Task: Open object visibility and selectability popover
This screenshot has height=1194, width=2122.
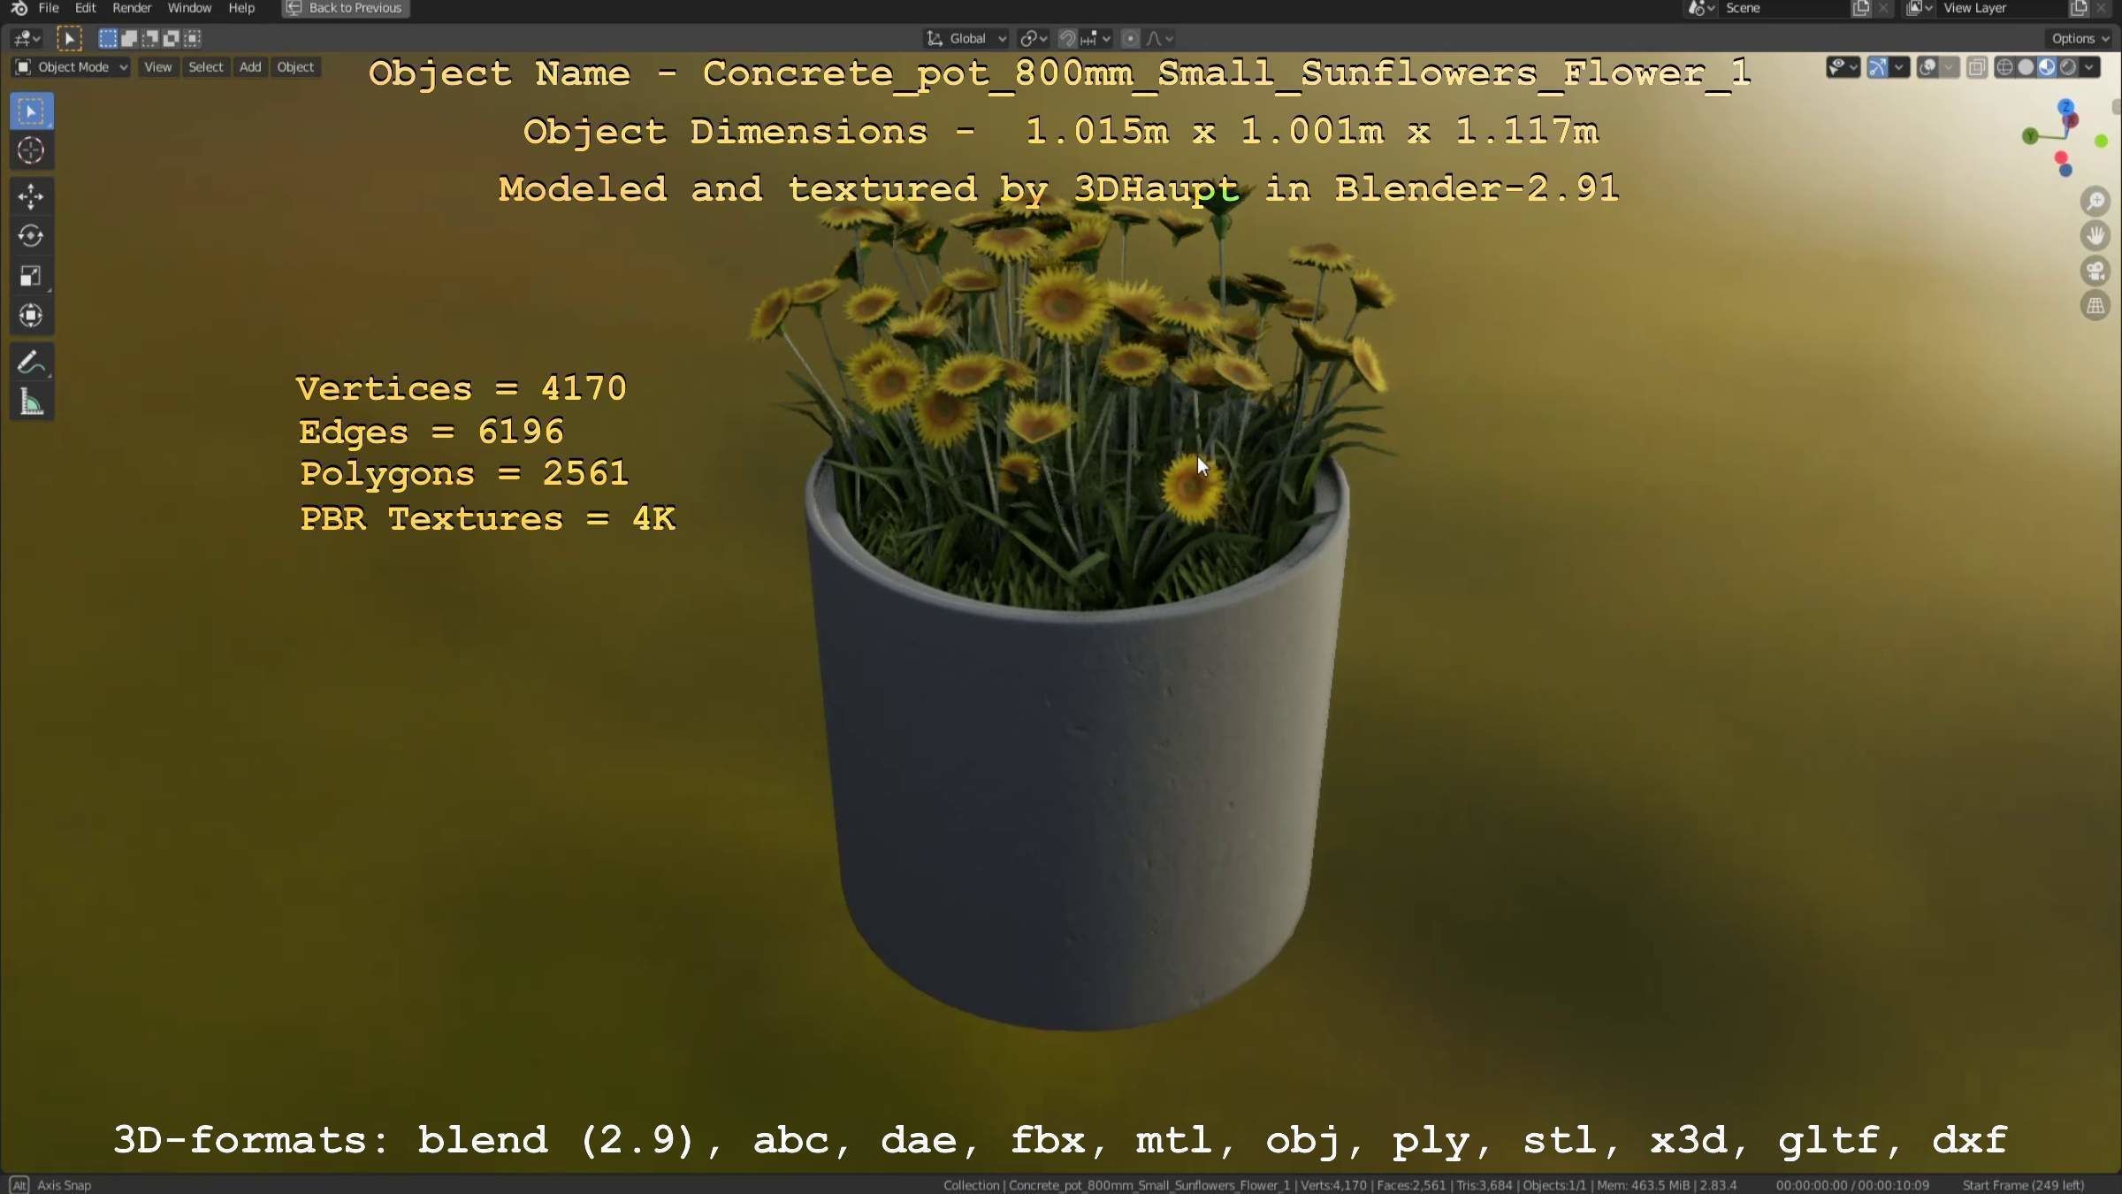Action: point(1843,67)
